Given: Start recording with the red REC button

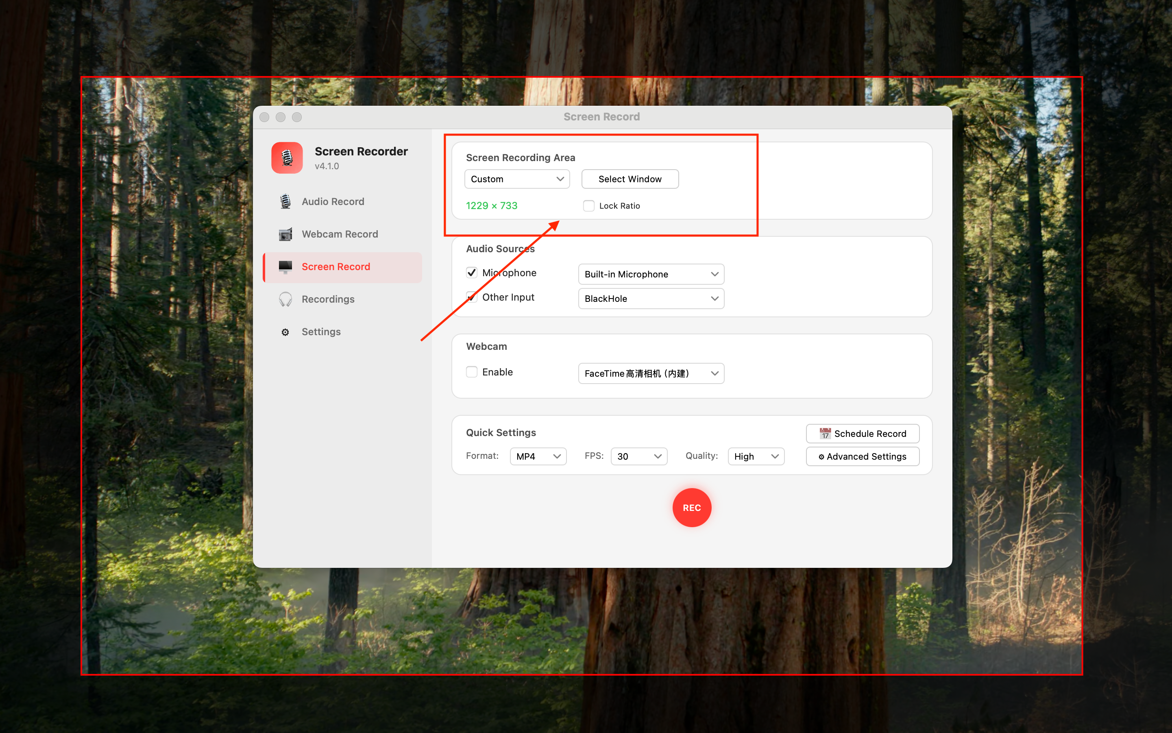Looking at the screenshot, I should pyautogui.click(x=692, y=508).
